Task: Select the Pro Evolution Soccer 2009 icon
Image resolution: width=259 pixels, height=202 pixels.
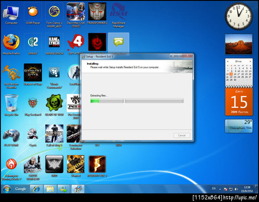Action: pyautogui.click(x=74, y=106)
